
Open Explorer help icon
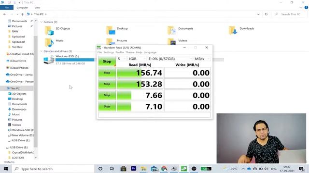306,8
